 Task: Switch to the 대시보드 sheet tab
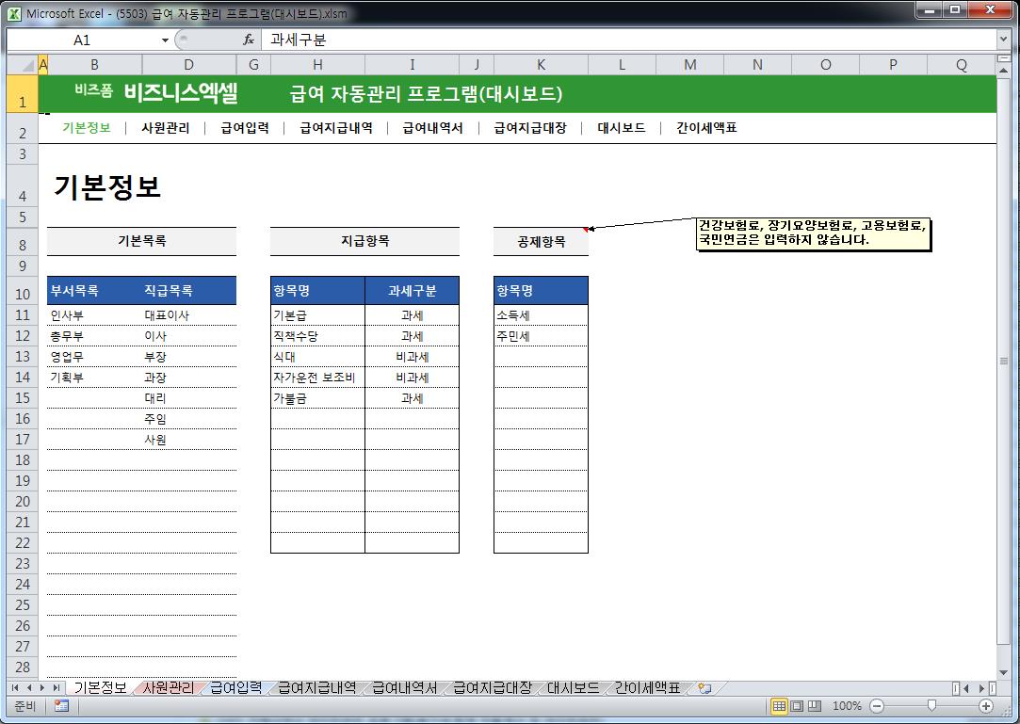573,687
